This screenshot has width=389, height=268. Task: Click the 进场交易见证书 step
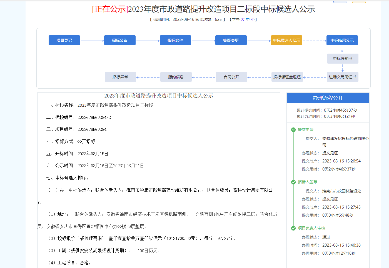click(x=343, y=77)
